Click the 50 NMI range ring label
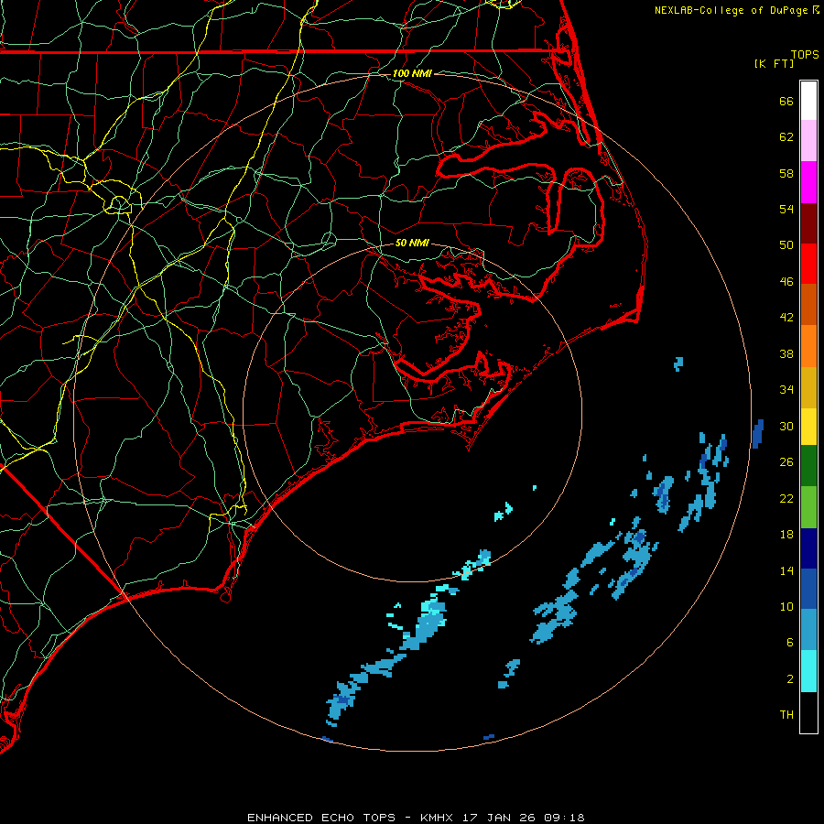 click(412, 243)
